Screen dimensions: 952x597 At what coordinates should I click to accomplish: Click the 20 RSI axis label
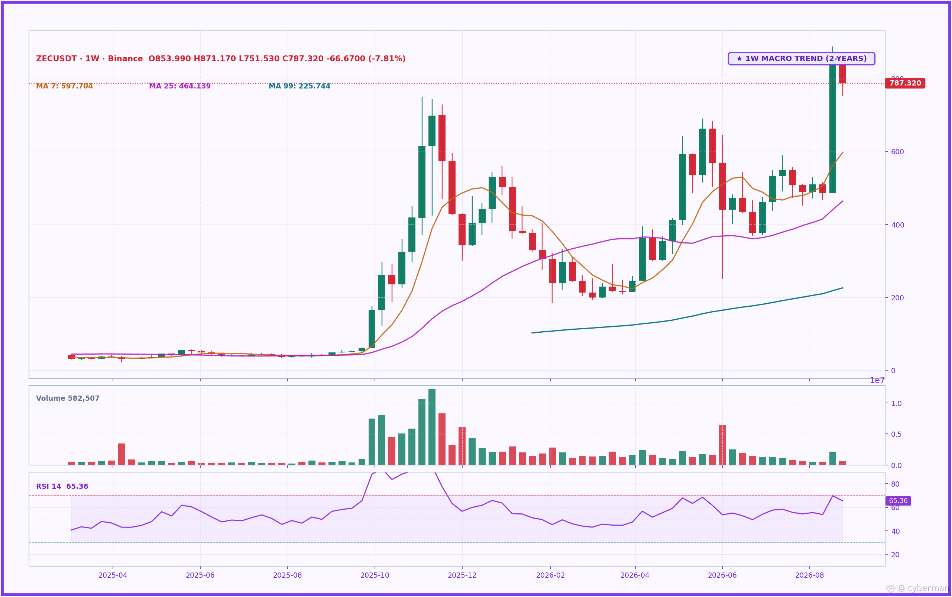tap(895, 555)
